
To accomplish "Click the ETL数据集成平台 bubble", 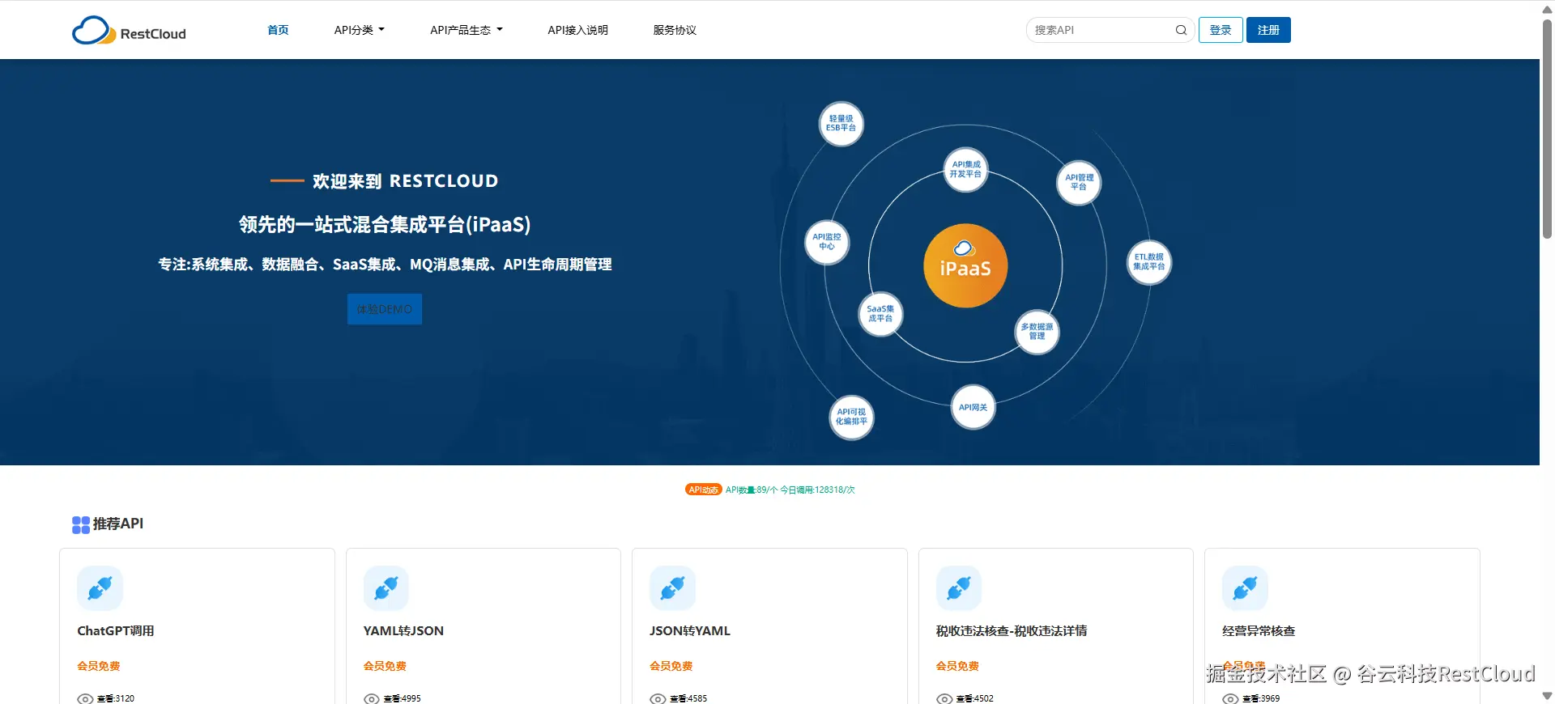I will click(1148, 261).
